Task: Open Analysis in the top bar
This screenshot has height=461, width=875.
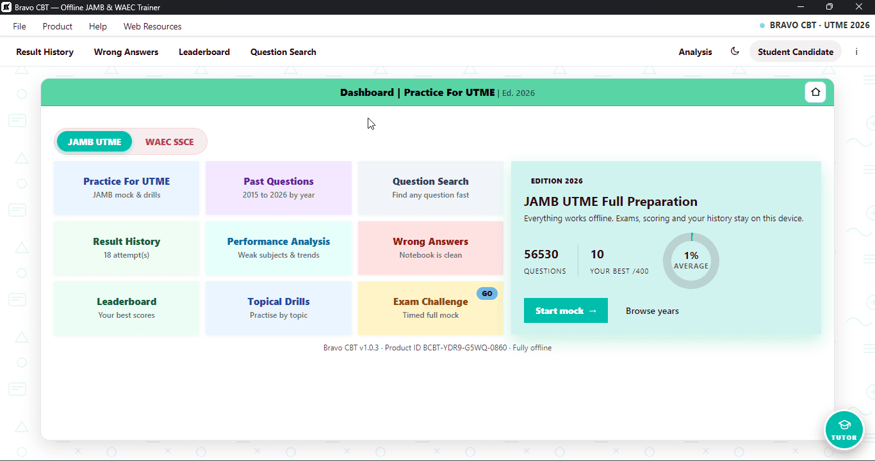Action: coord(696,52)
